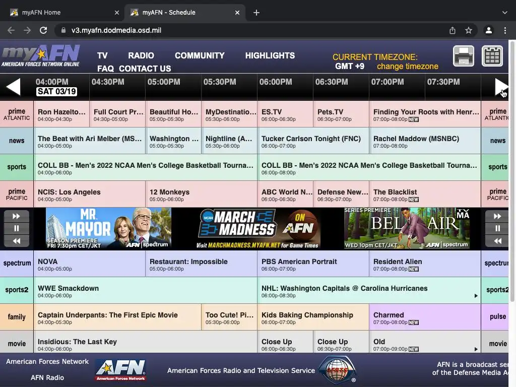
Task: Open WWE Smackdown listing
Action: point(146,290)
